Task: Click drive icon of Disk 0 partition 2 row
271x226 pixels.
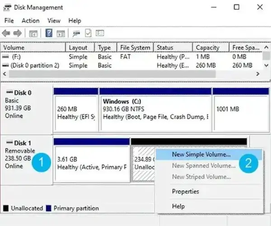Action: [5, 66]
